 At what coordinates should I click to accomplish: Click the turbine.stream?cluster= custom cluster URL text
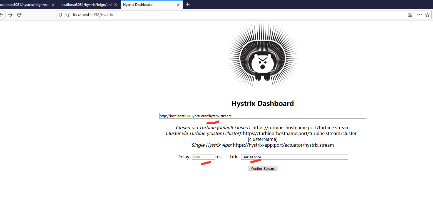pyautogui.click(x=301, y=133)
